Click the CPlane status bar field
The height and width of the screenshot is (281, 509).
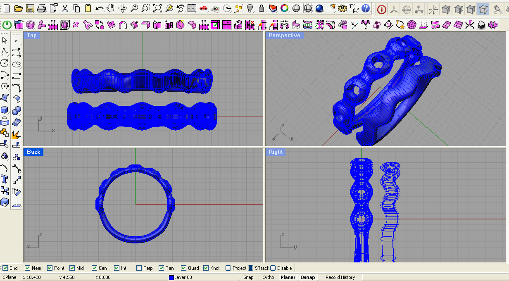(10, 277)
